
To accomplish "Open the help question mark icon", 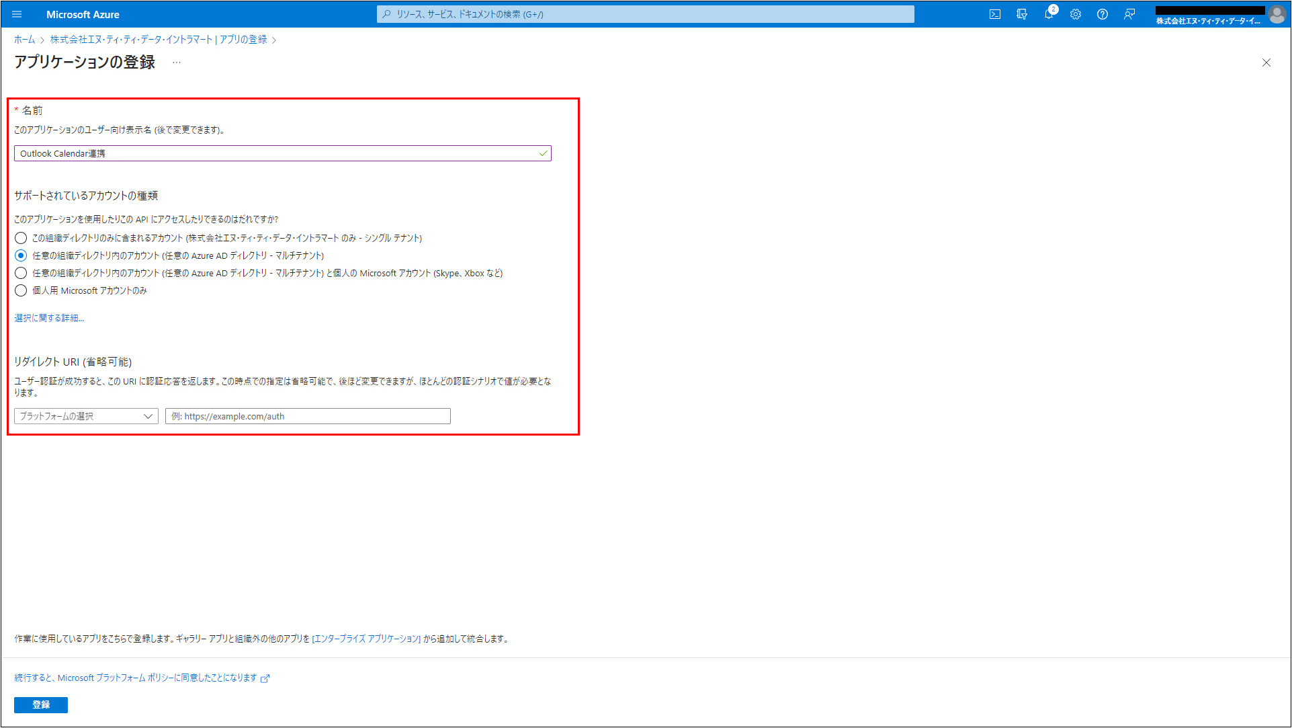I will coord(1103,14).
